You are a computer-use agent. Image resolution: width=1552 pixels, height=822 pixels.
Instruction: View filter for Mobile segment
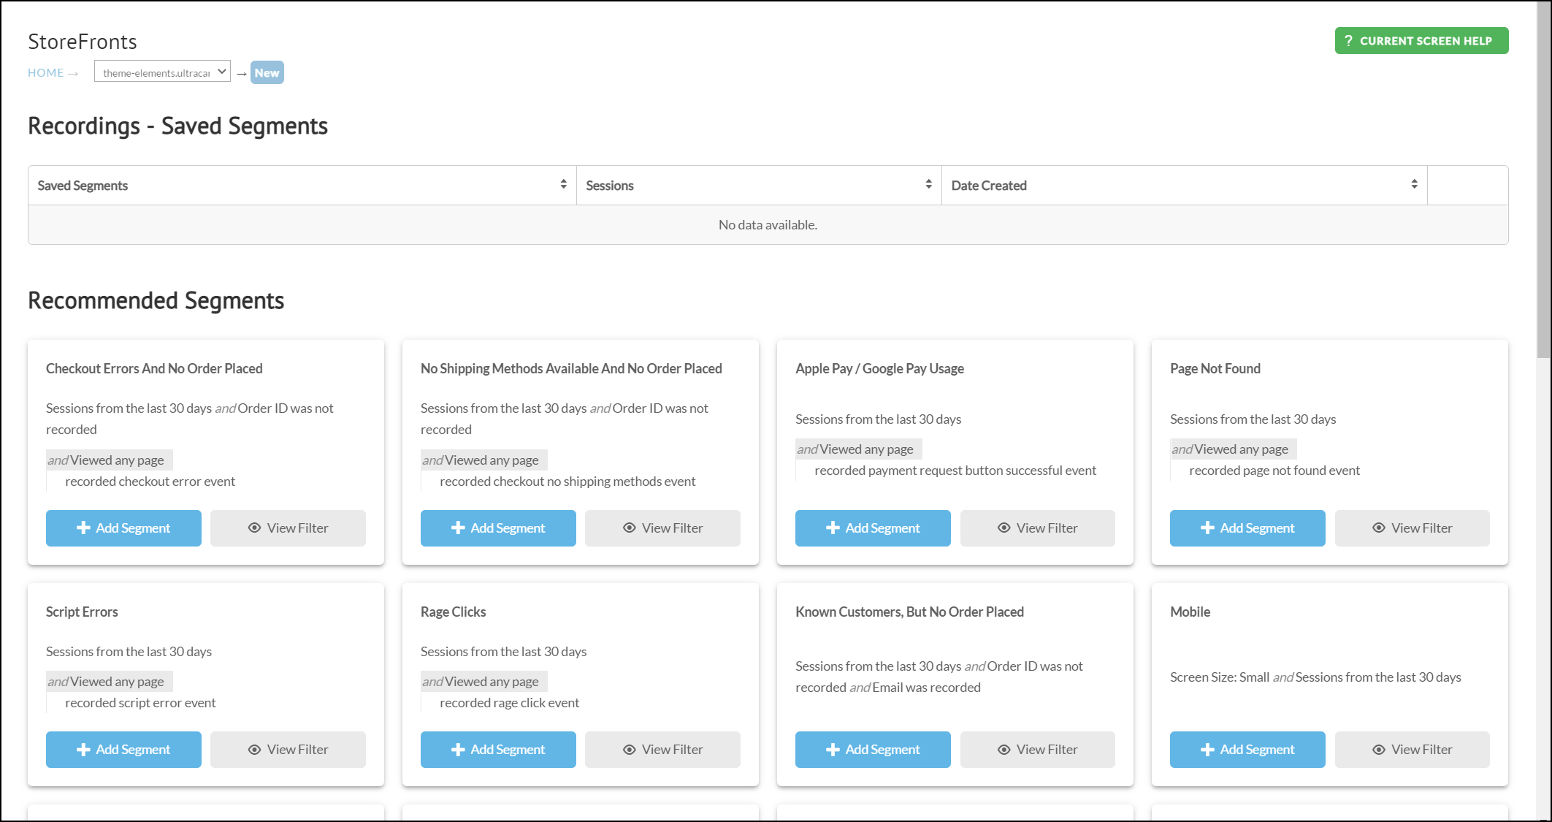pos(1412,750)
